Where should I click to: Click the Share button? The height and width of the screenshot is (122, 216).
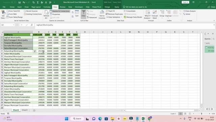tap(212, 7)
